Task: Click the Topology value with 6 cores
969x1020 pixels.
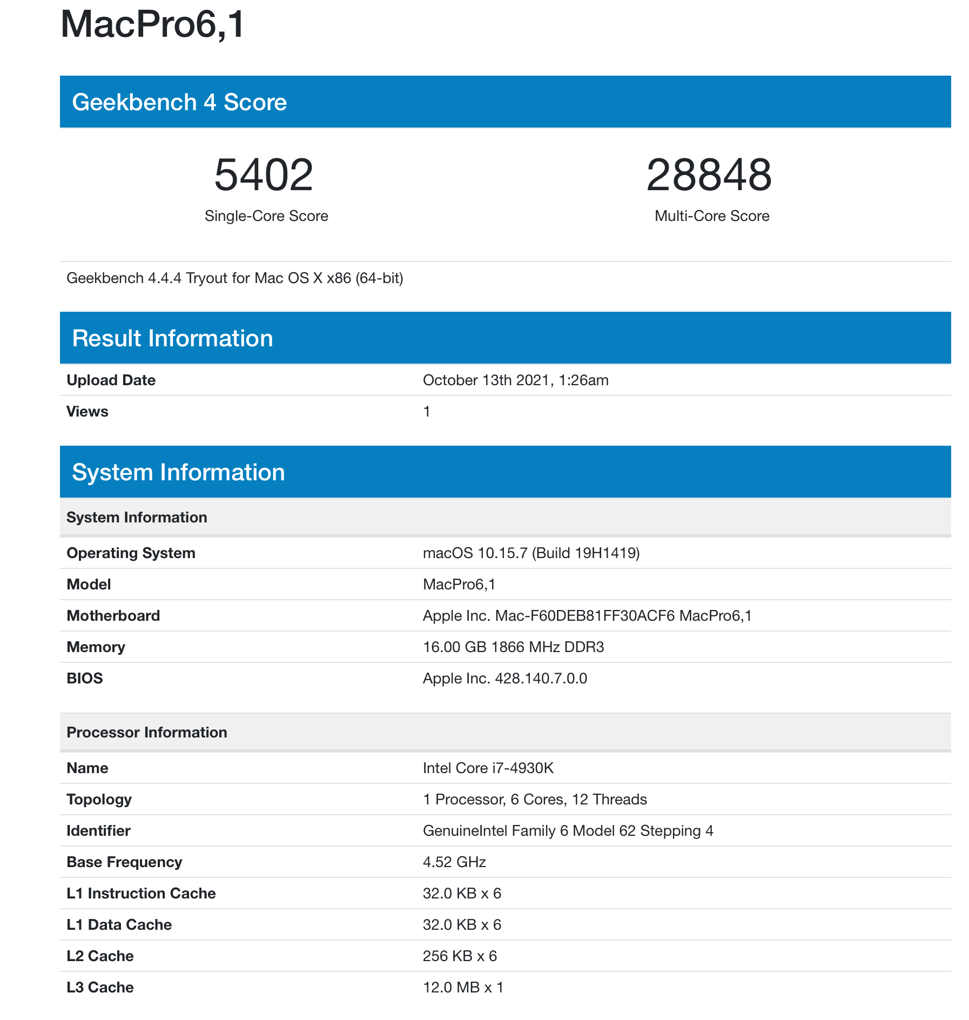Action: click(x=535, y=800)
